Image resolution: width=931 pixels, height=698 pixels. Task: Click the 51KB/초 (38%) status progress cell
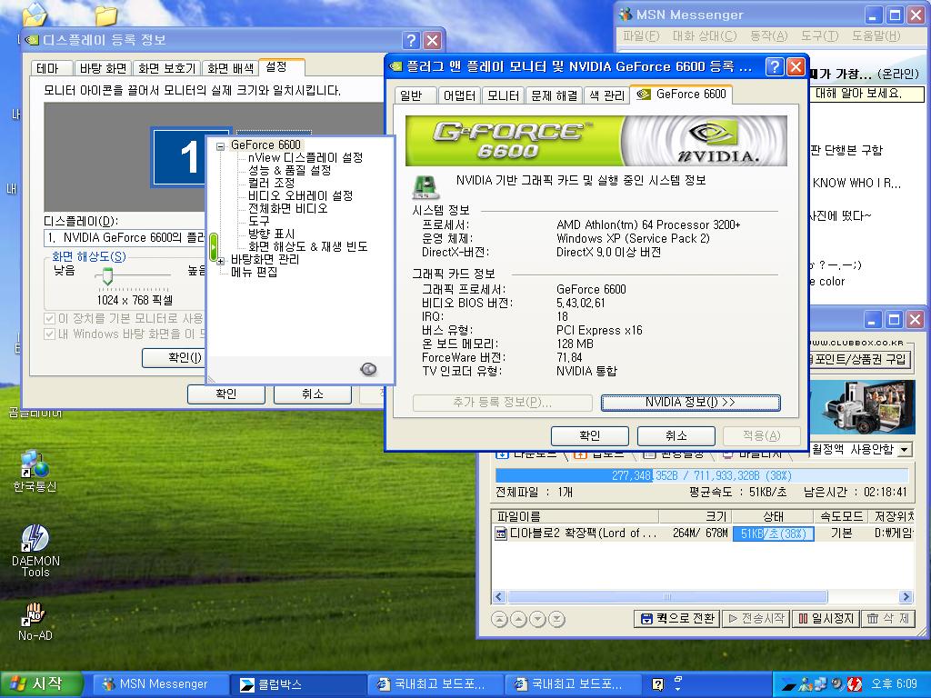773,533
